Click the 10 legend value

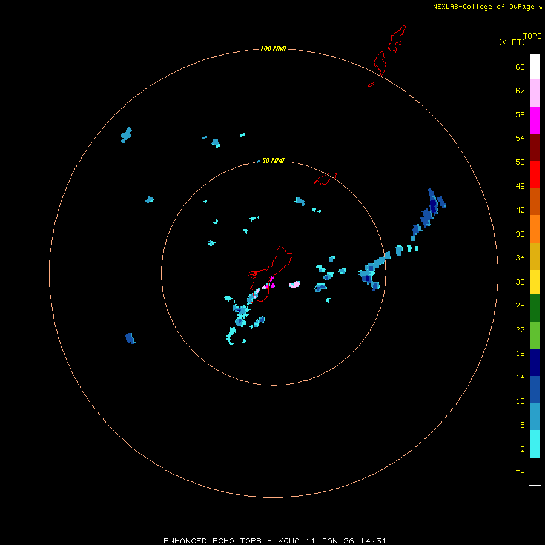click(520, 401)
